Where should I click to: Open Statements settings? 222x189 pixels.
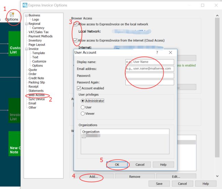click(x=36, y=91)
